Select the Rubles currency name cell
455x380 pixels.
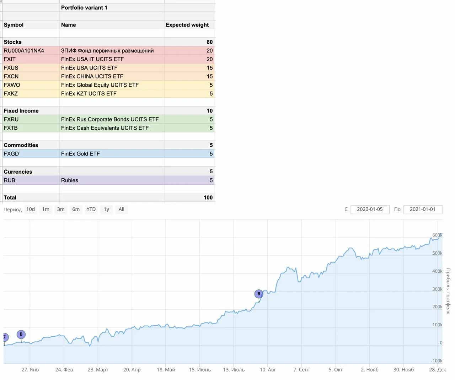[x=112, y=180]
